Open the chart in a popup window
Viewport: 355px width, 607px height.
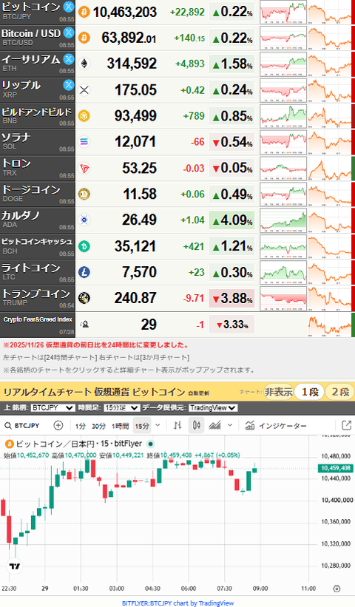pos(346,425)
